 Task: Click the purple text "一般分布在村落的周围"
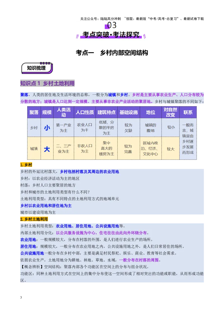pos(139,260)
